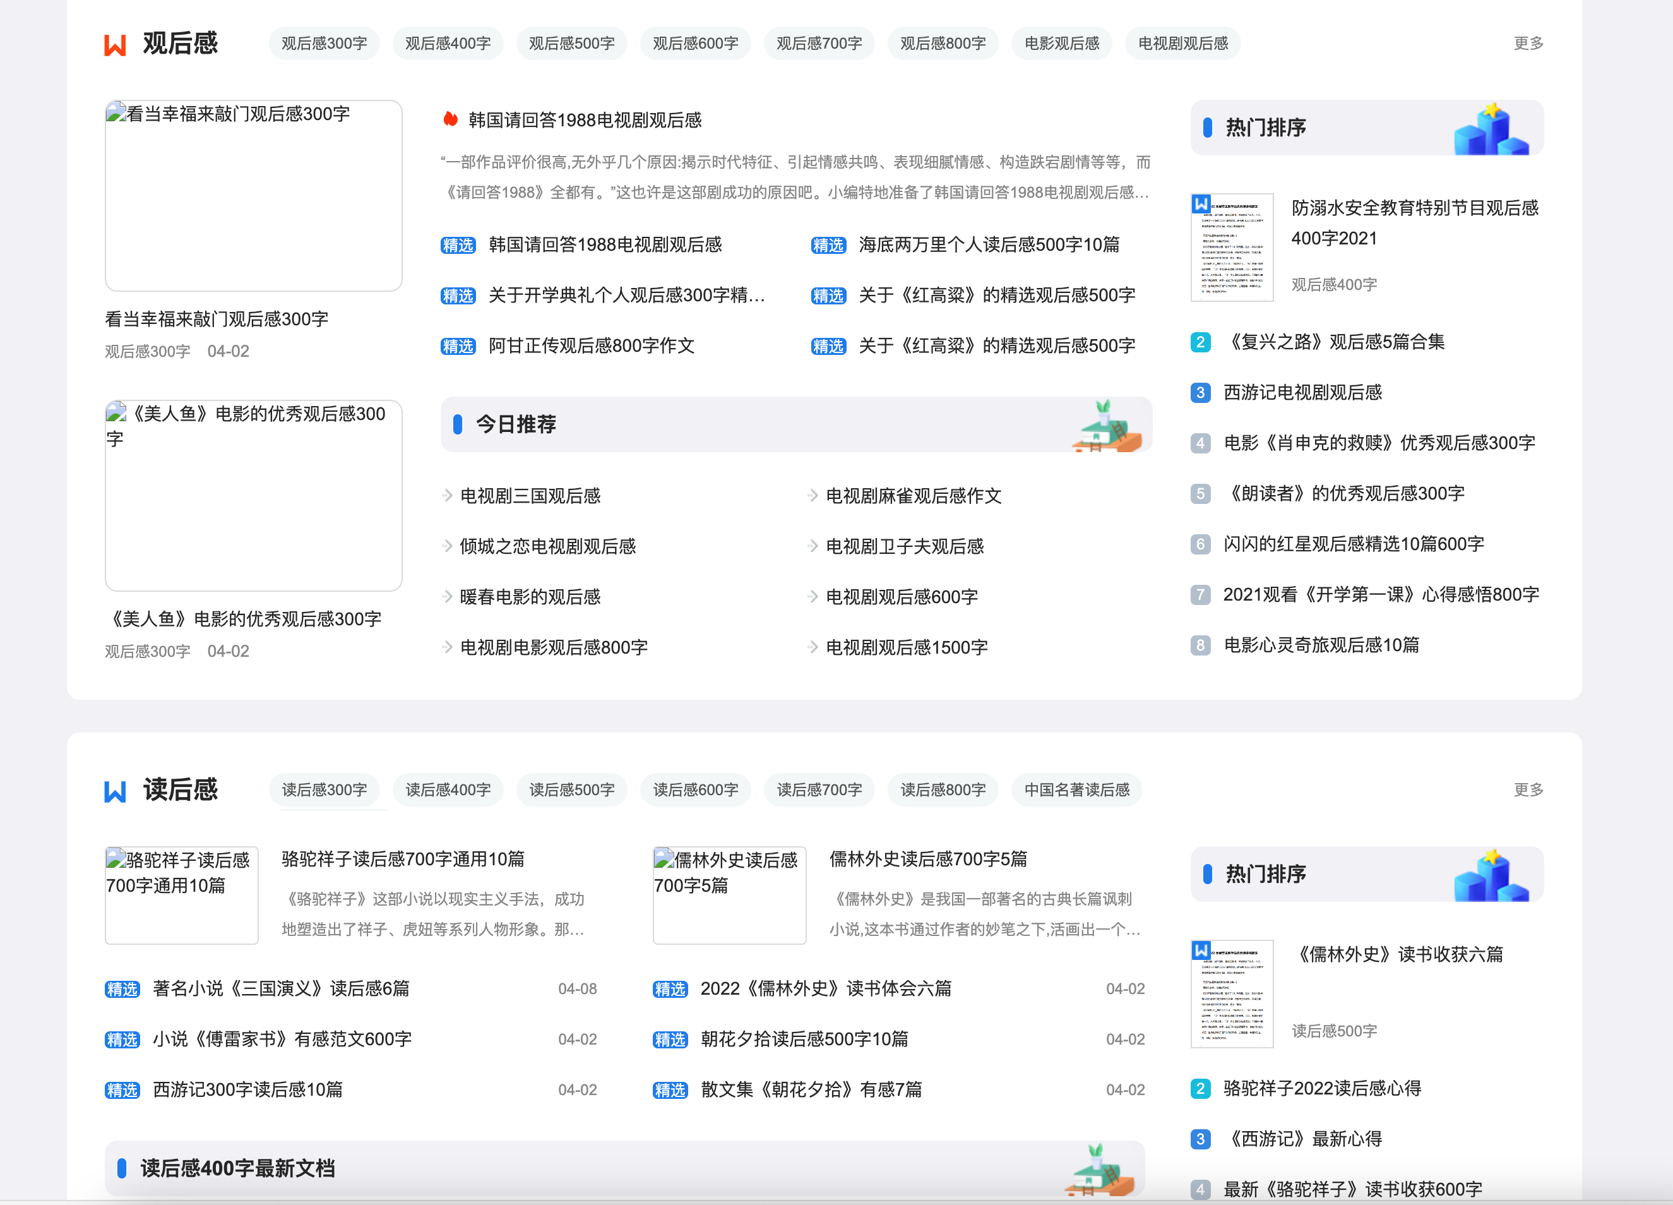Viewport: 1673px width, 1205px height.
Task: Open 闪闪的红星观后感精选10篇600字
Action: [x=1354, y=544]
